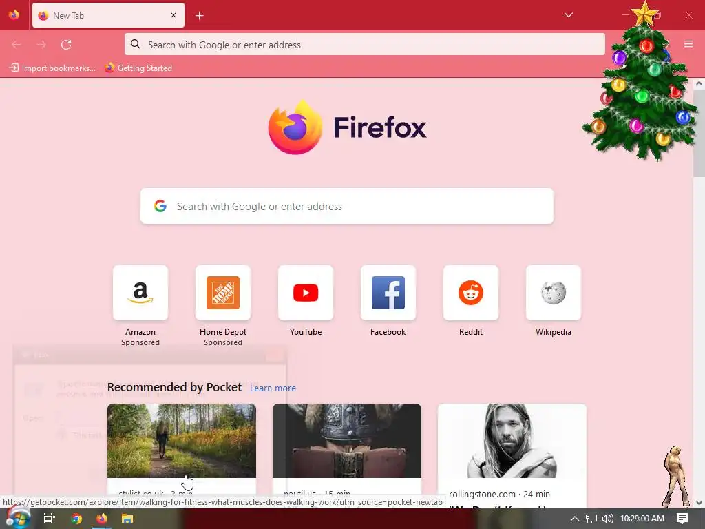Open the Getting Started bookmark
The width and height of the screenshot is (705, 529).
[138, 68]
